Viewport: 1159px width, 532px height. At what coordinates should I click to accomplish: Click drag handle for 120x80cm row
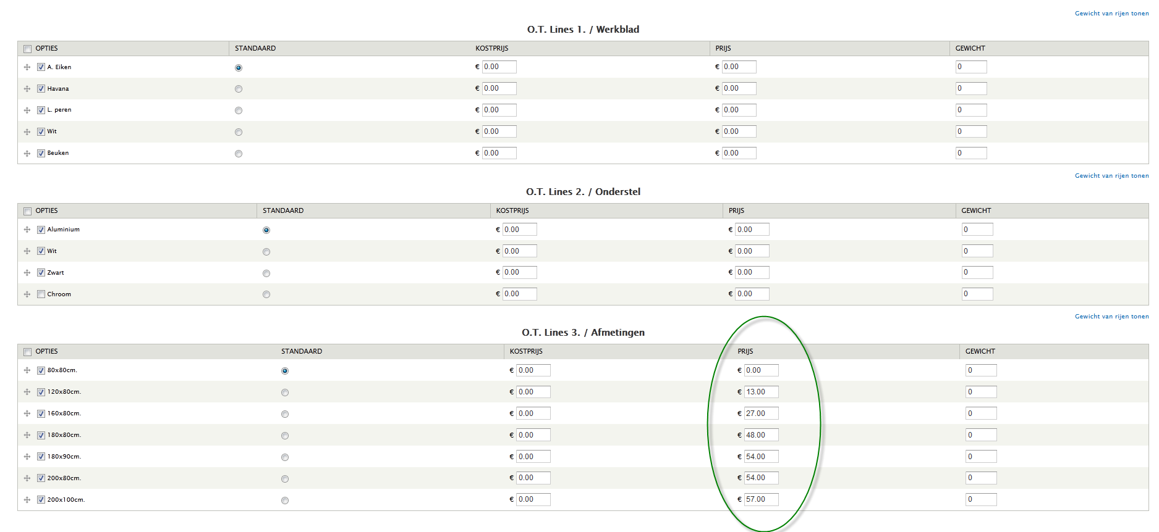(x=27, y=392)
